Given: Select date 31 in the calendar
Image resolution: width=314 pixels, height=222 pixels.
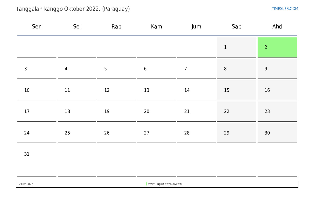Looking at the screenshot, I should pos(27,154).
